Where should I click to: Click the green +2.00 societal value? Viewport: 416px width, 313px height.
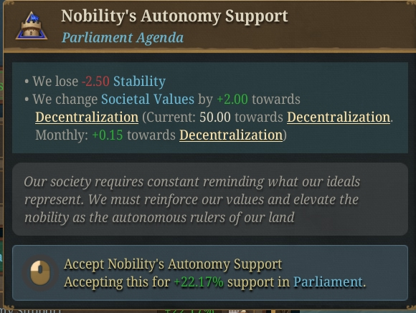tap(232, 100)
